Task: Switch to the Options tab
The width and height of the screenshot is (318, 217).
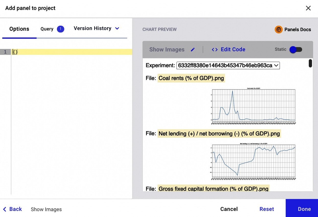Action: pyautogui.click(x=19, y=29)
